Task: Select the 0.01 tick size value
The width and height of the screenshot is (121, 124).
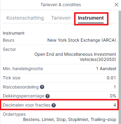Action: [x=111, y=78]
